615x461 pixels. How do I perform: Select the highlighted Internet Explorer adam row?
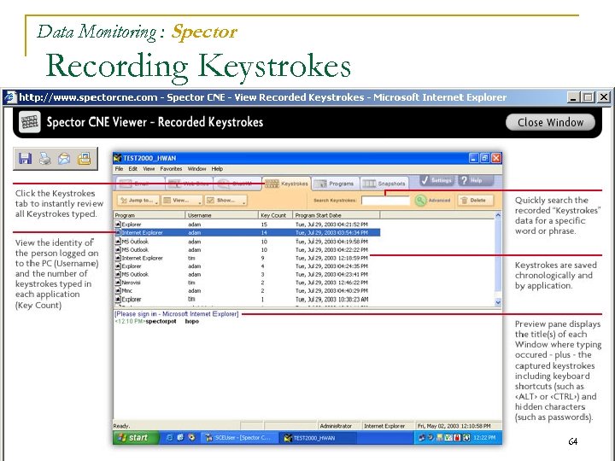247,232
